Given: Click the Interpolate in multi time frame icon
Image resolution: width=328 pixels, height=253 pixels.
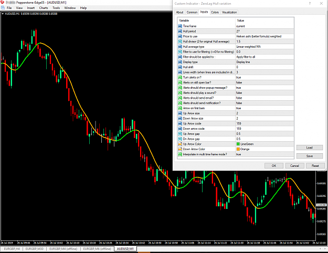Looking at the screenshot, I should pos(180,154).
